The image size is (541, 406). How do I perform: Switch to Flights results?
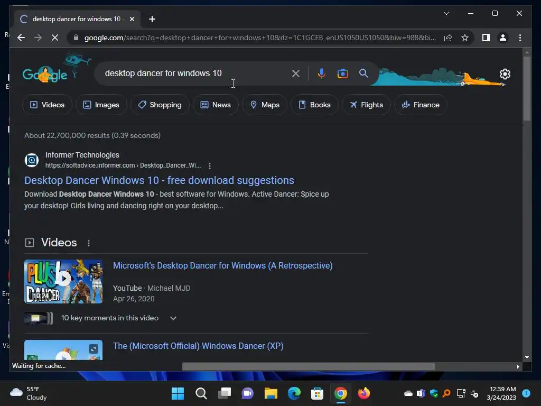366,105
